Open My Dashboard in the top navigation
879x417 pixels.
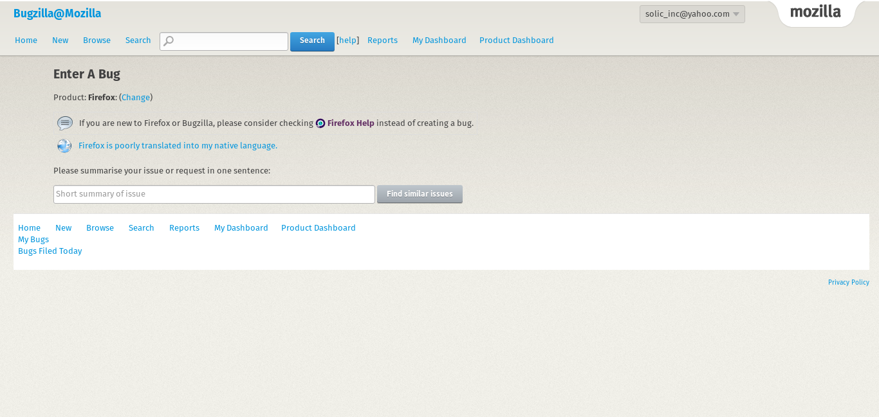[x=439, y=40]
